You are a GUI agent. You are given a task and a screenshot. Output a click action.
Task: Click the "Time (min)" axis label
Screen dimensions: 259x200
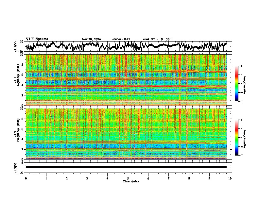(x=131, y=181)
